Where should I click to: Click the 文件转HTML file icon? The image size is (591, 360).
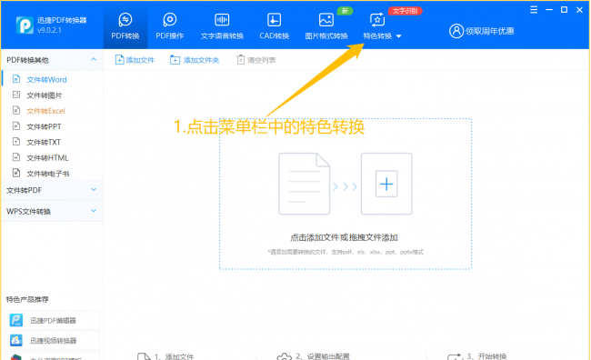(x=16, y=157)
